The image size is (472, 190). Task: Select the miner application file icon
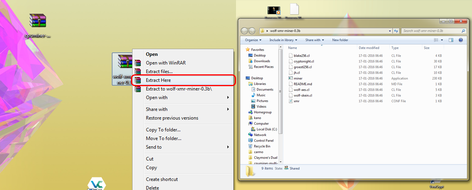(290, 78)
